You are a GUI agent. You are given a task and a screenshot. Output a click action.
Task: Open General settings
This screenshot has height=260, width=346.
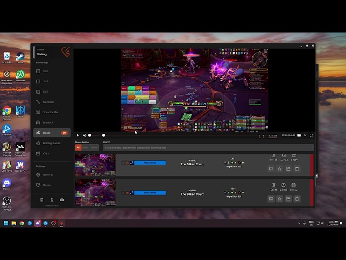coord(52,174)
